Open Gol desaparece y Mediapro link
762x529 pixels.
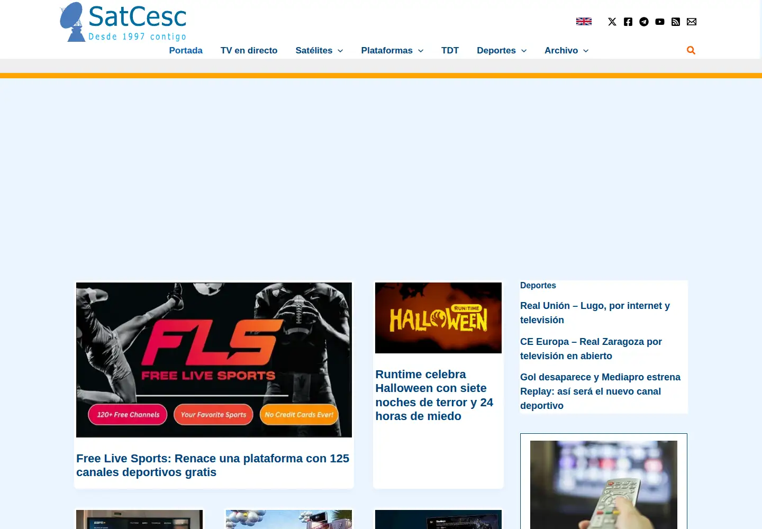600,391
